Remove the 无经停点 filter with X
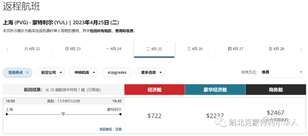This screenshot has width=308, height=136. (27, 72)
